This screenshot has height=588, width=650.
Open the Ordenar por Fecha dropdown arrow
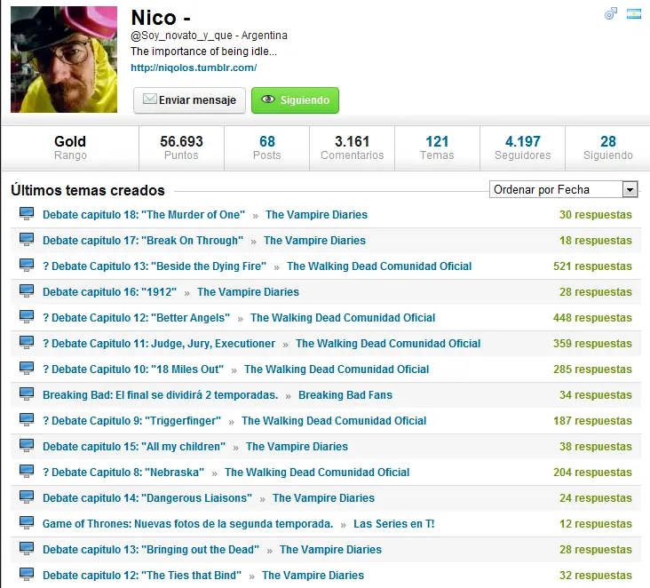click(630, 190)
